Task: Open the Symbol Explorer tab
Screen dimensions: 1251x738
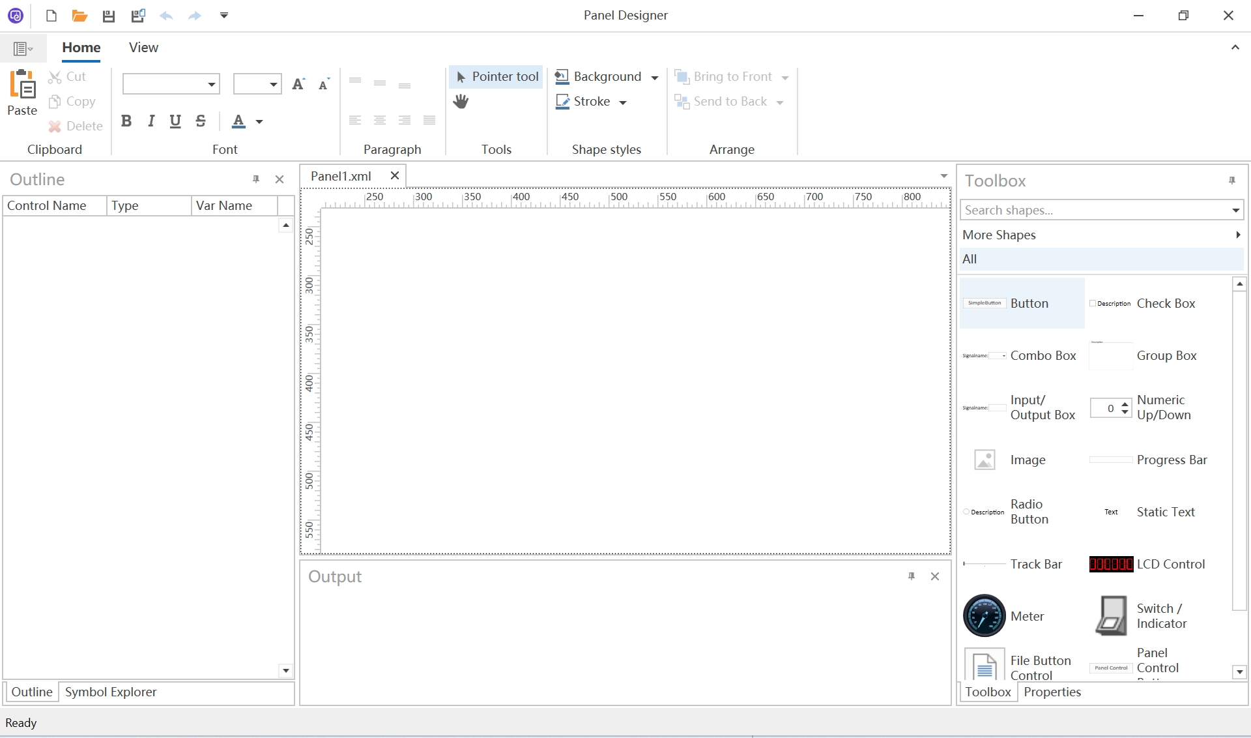Action: click(x=111, y=692)
